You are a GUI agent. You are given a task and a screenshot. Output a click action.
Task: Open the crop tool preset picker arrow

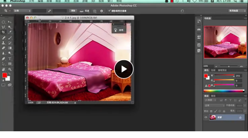[x=10, y=11]
